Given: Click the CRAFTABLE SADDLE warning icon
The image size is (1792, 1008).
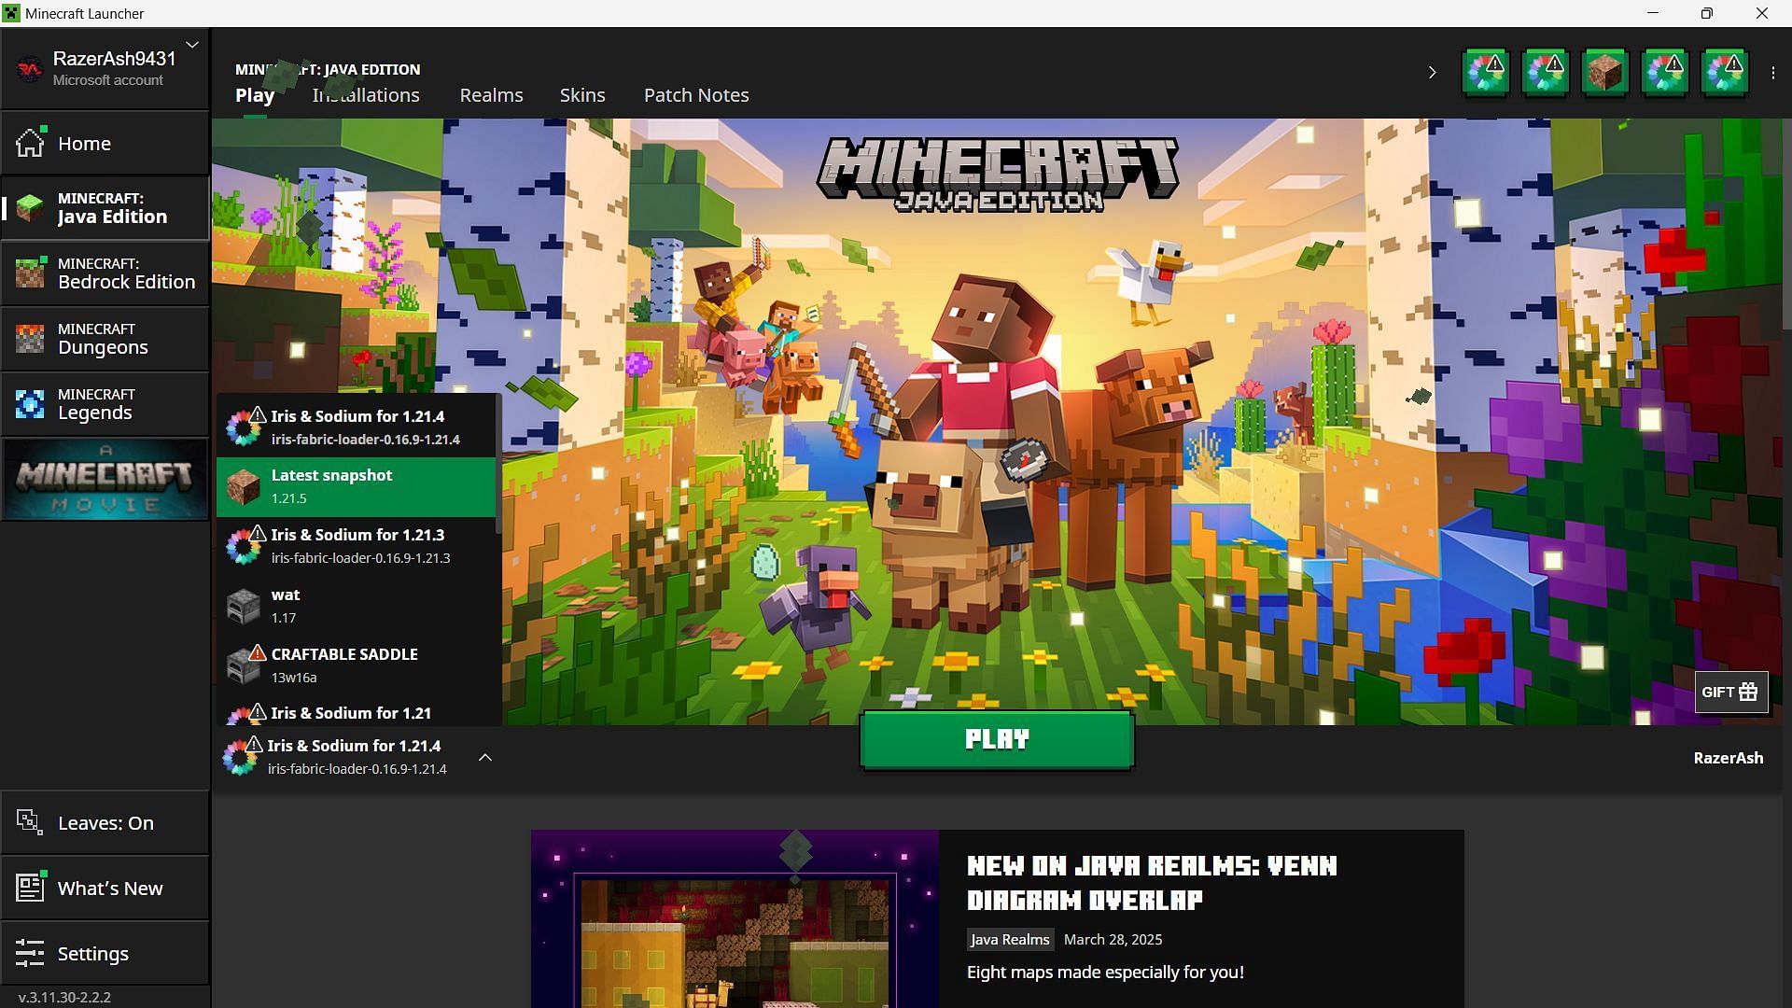Looking at the screenshot, I should 257,651.
